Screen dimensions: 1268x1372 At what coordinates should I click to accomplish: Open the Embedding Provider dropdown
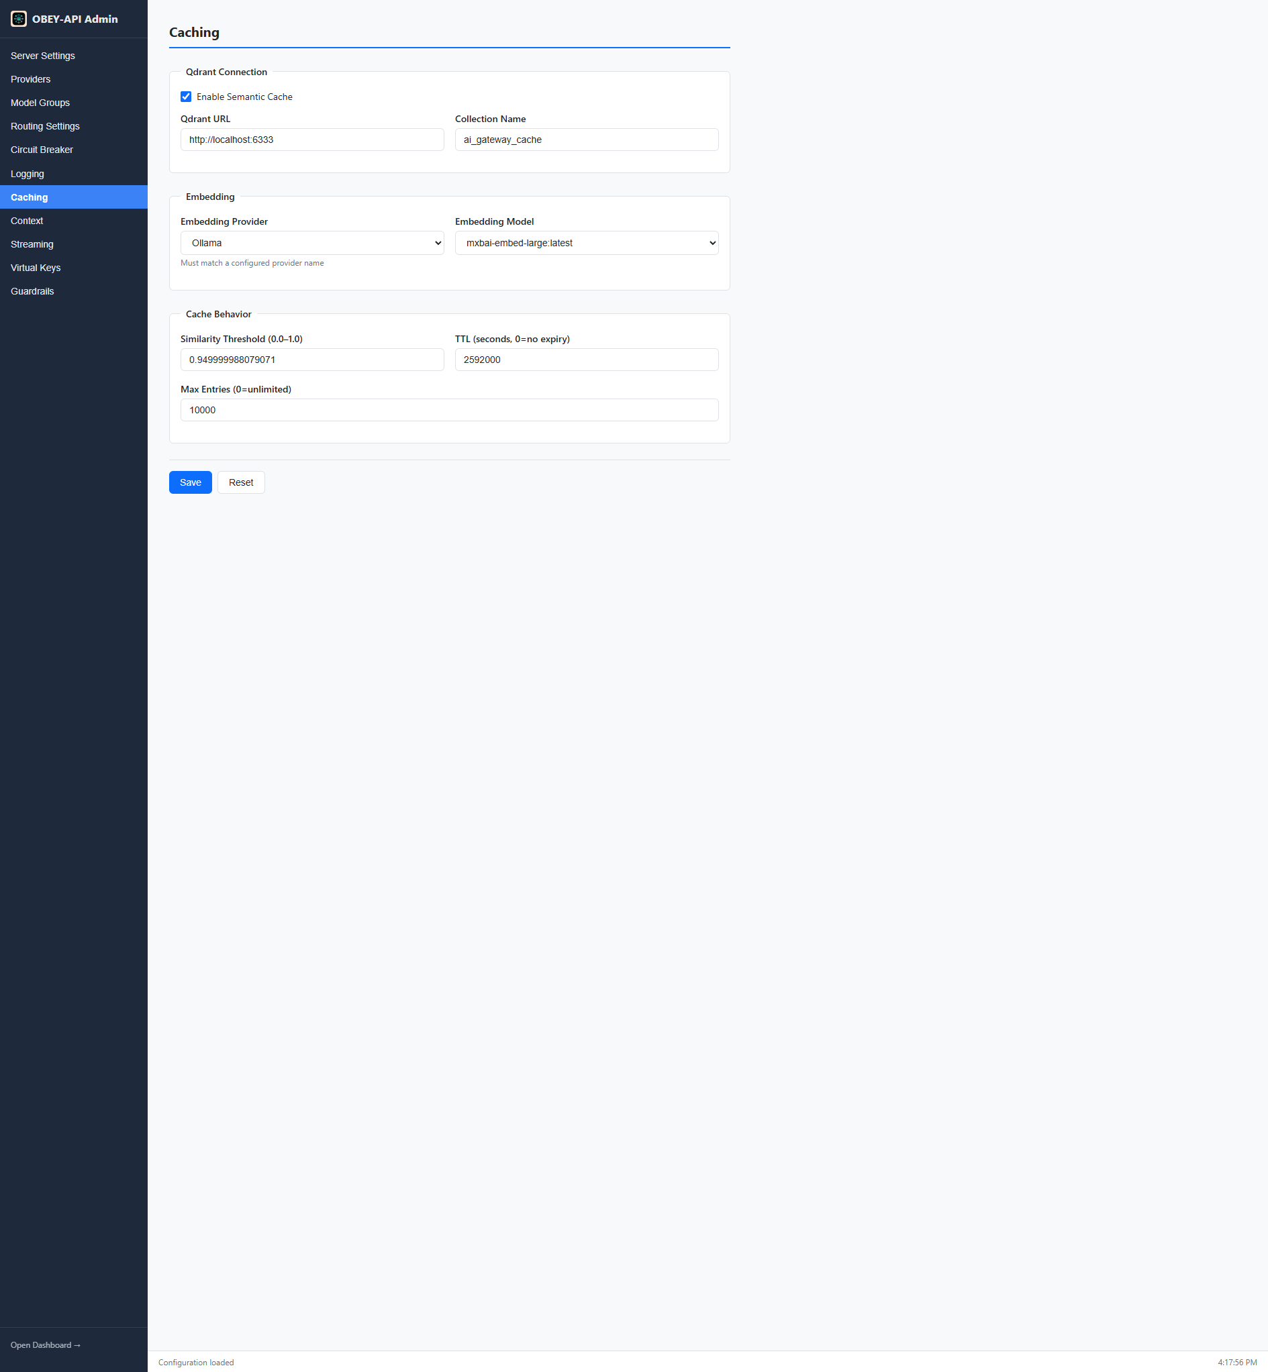point(312,243)
